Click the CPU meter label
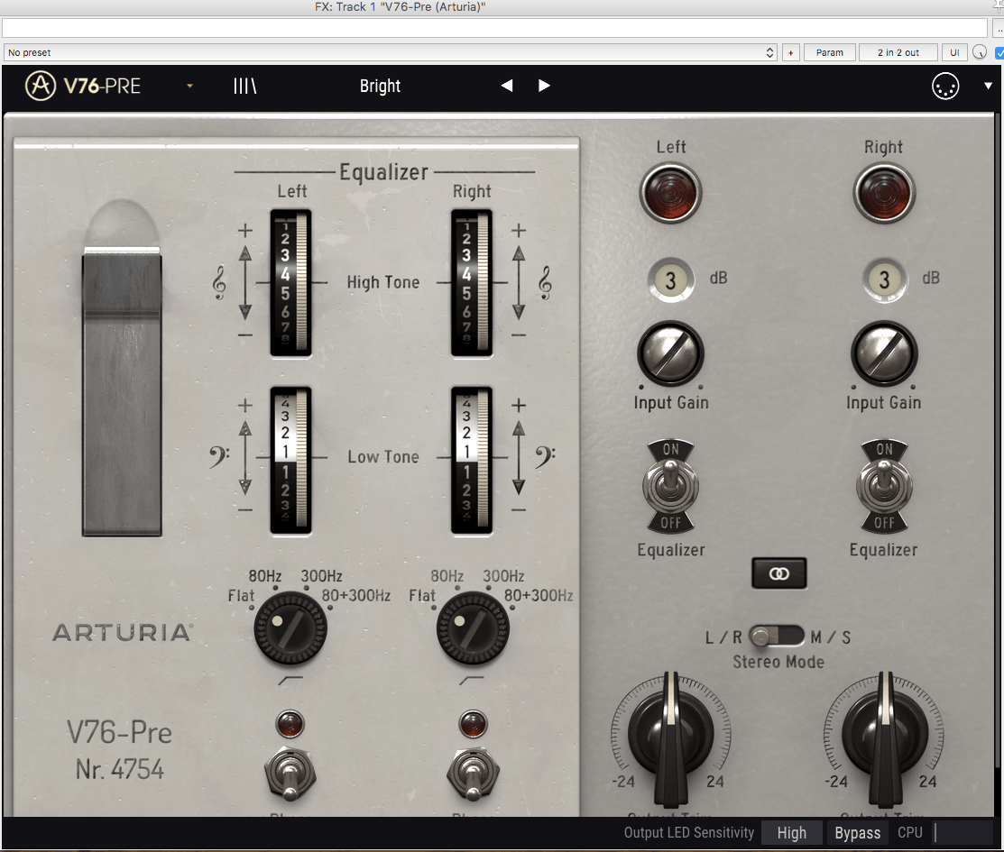 [910, 832]
